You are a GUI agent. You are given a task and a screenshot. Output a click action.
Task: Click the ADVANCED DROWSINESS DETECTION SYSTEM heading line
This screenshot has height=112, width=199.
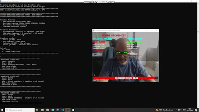coord(21,15)
